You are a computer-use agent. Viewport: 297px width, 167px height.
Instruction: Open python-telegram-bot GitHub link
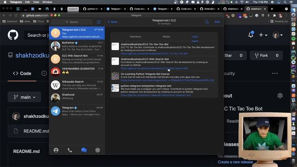click(x=156, y=95)
